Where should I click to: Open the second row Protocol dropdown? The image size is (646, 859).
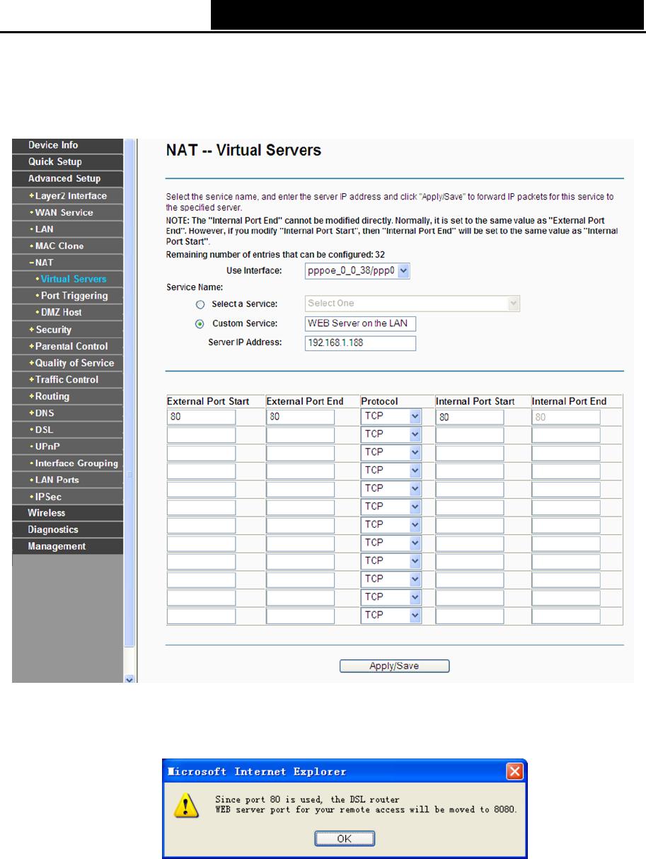pyautogui.click(x=392, y=435)
